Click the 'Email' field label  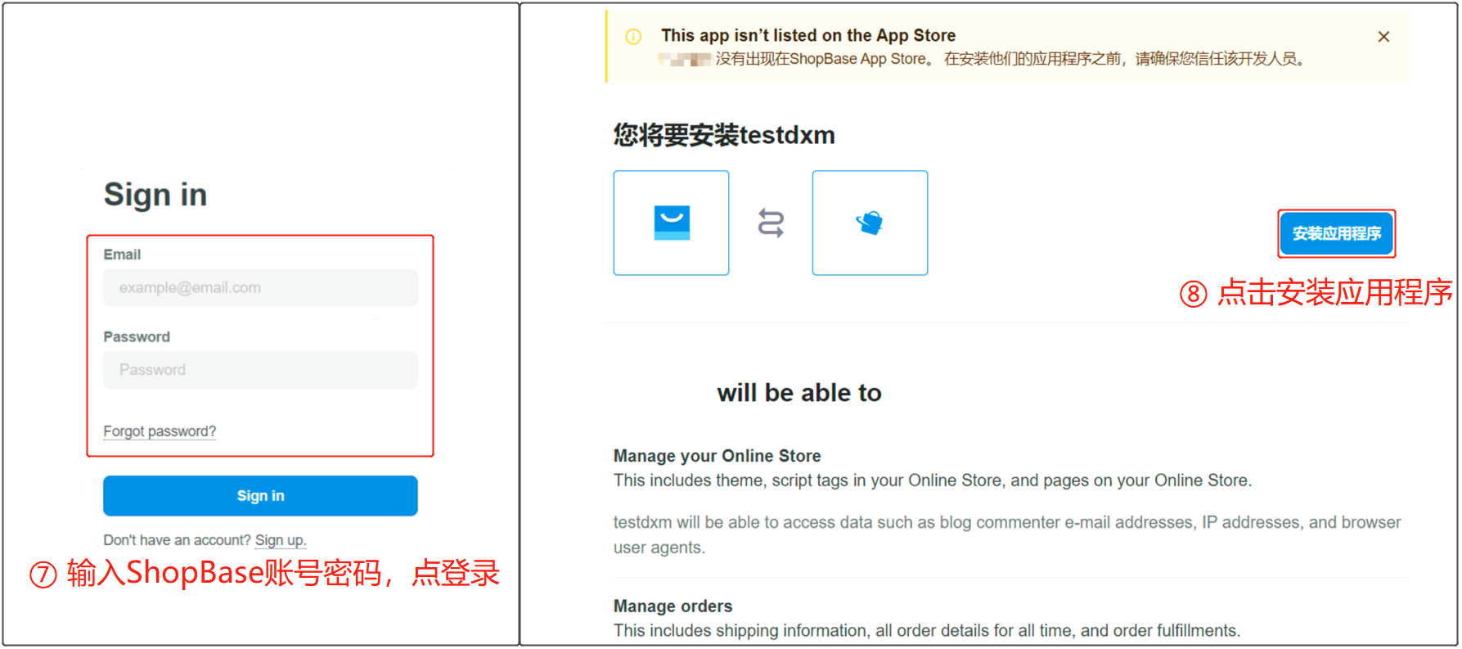122,255
